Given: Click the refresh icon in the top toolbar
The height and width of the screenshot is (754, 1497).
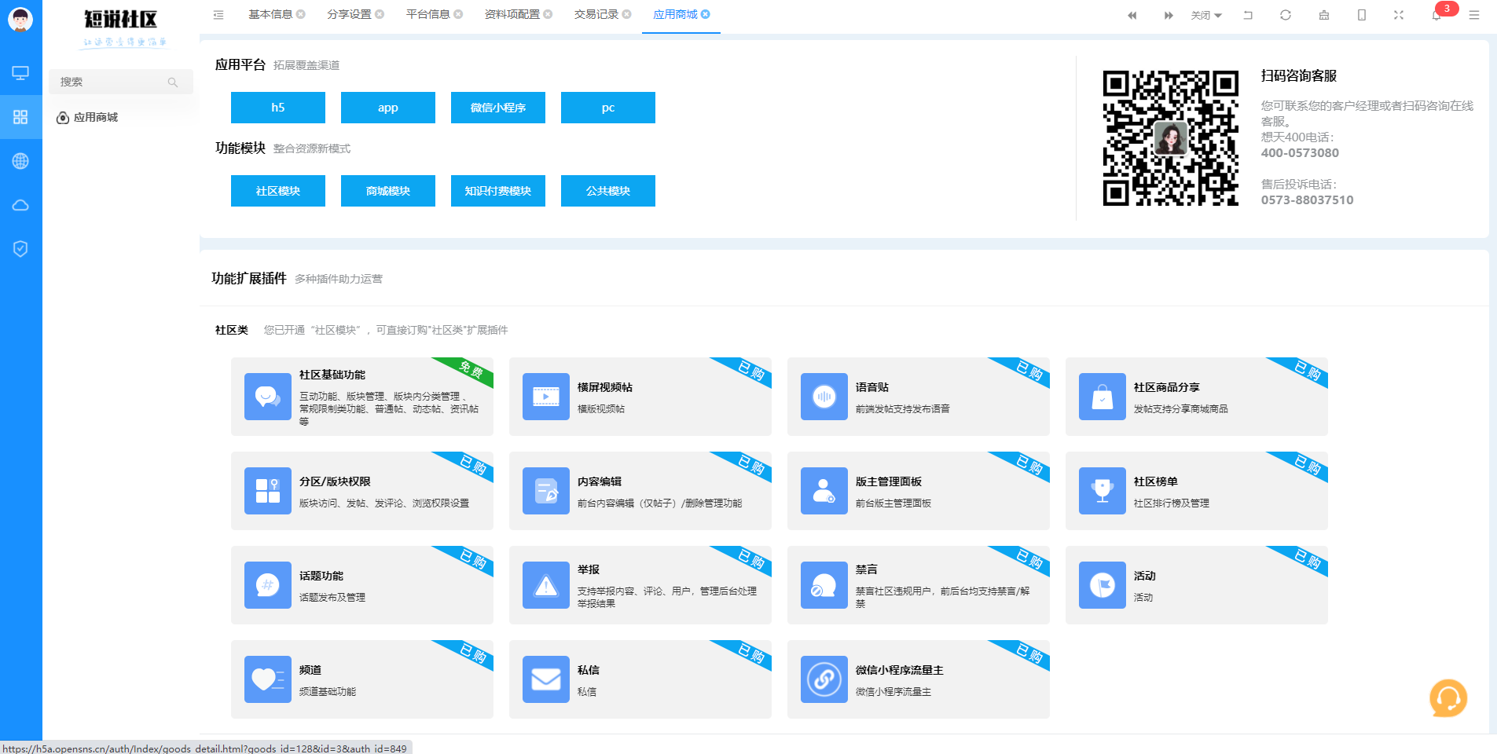Looking at the screenshot, I should point(1286,15).
